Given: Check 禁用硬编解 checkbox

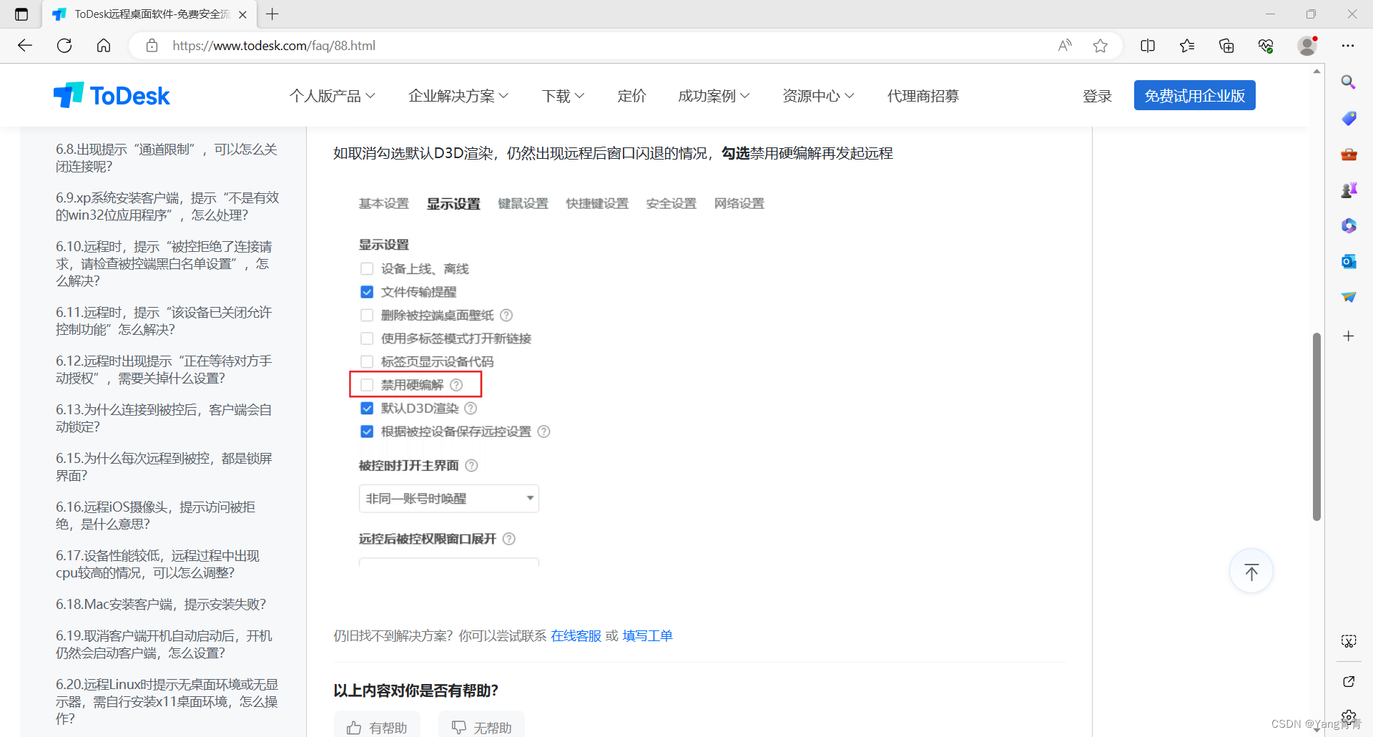Looking at the screenshot, I should (x=367, y=385).
